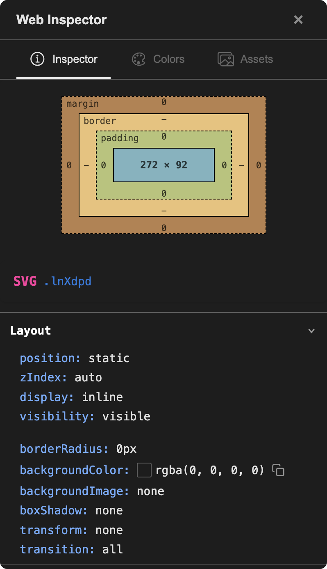The image size is (327, 569).
Task: Click the transition value showing all
Action: 112,549
